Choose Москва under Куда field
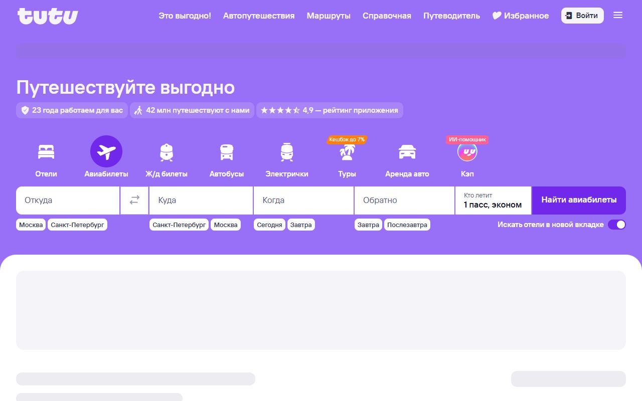This screenshot has width=642, height=401. tap(226, 225)
